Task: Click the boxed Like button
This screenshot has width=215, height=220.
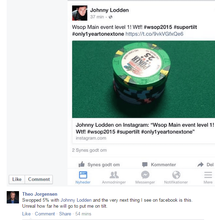Action: 17,179
